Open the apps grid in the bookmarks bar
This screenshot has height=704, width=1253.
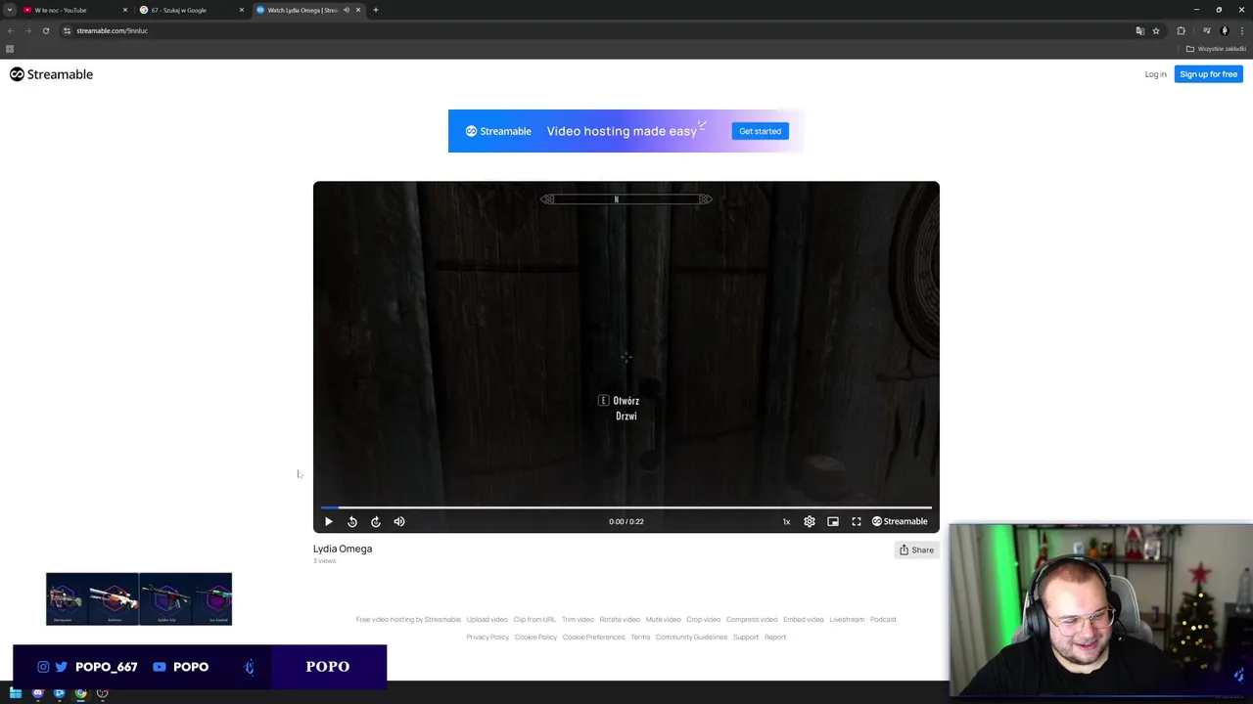pyautogui.click(x=10, y=49)
